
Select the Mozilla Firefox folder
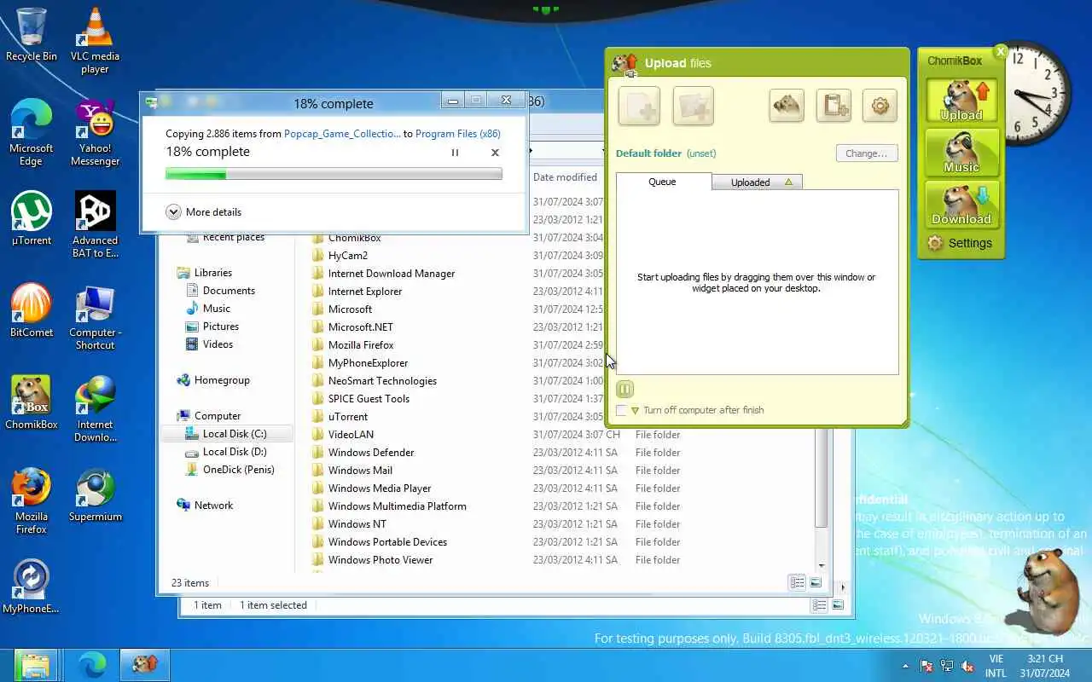[352, 345]
